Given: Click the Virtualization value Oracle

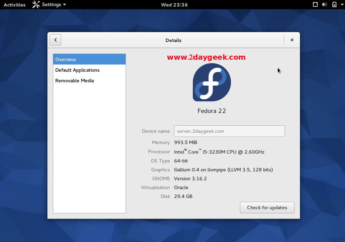Looking at the screenshot, I should (x=181, y=187).
